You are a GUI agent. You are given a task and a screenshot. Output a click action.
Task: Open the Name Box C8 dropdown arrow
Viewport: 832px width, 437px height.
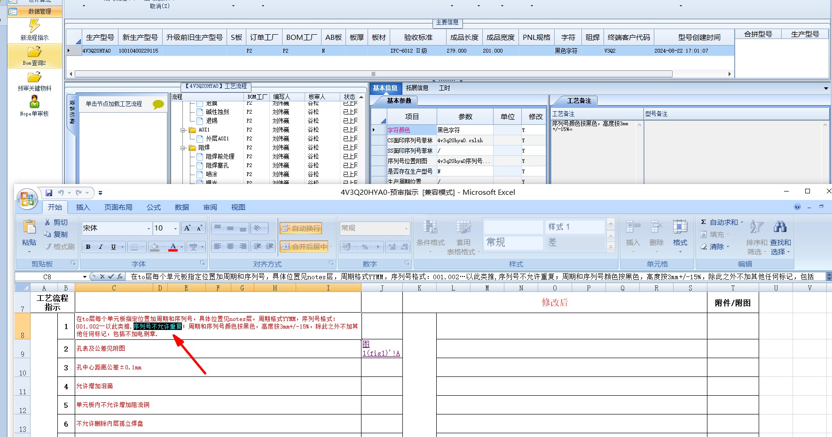pos(85,277)
